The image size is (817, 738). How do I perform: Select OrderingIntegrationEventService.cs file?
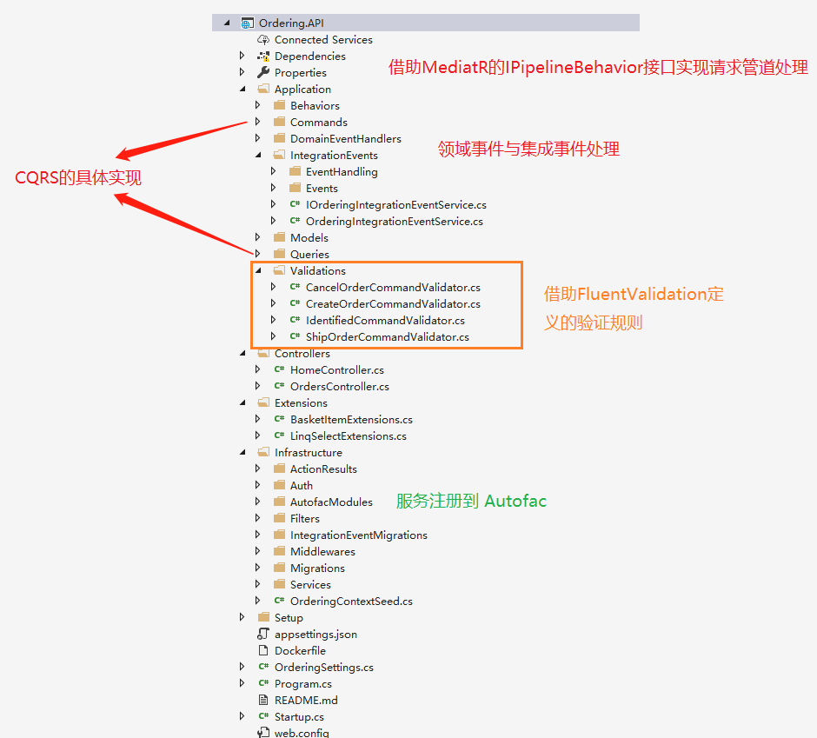point(395,222)
